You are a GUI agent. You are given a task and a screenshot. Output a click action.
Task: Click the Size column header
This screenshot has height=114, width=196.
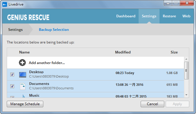point(174,52)
